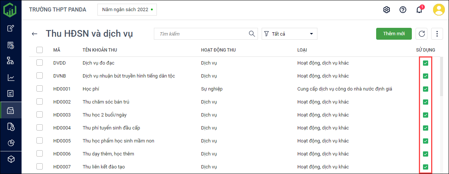Open the three-dot more options menu

pyautogui.click(x=437, y=34)
